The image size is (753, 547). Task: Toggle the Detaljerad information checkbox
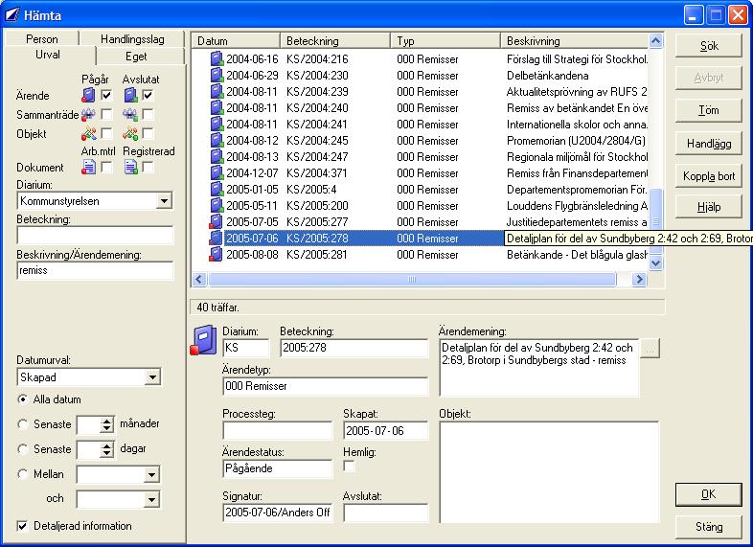tap(22, 526)
